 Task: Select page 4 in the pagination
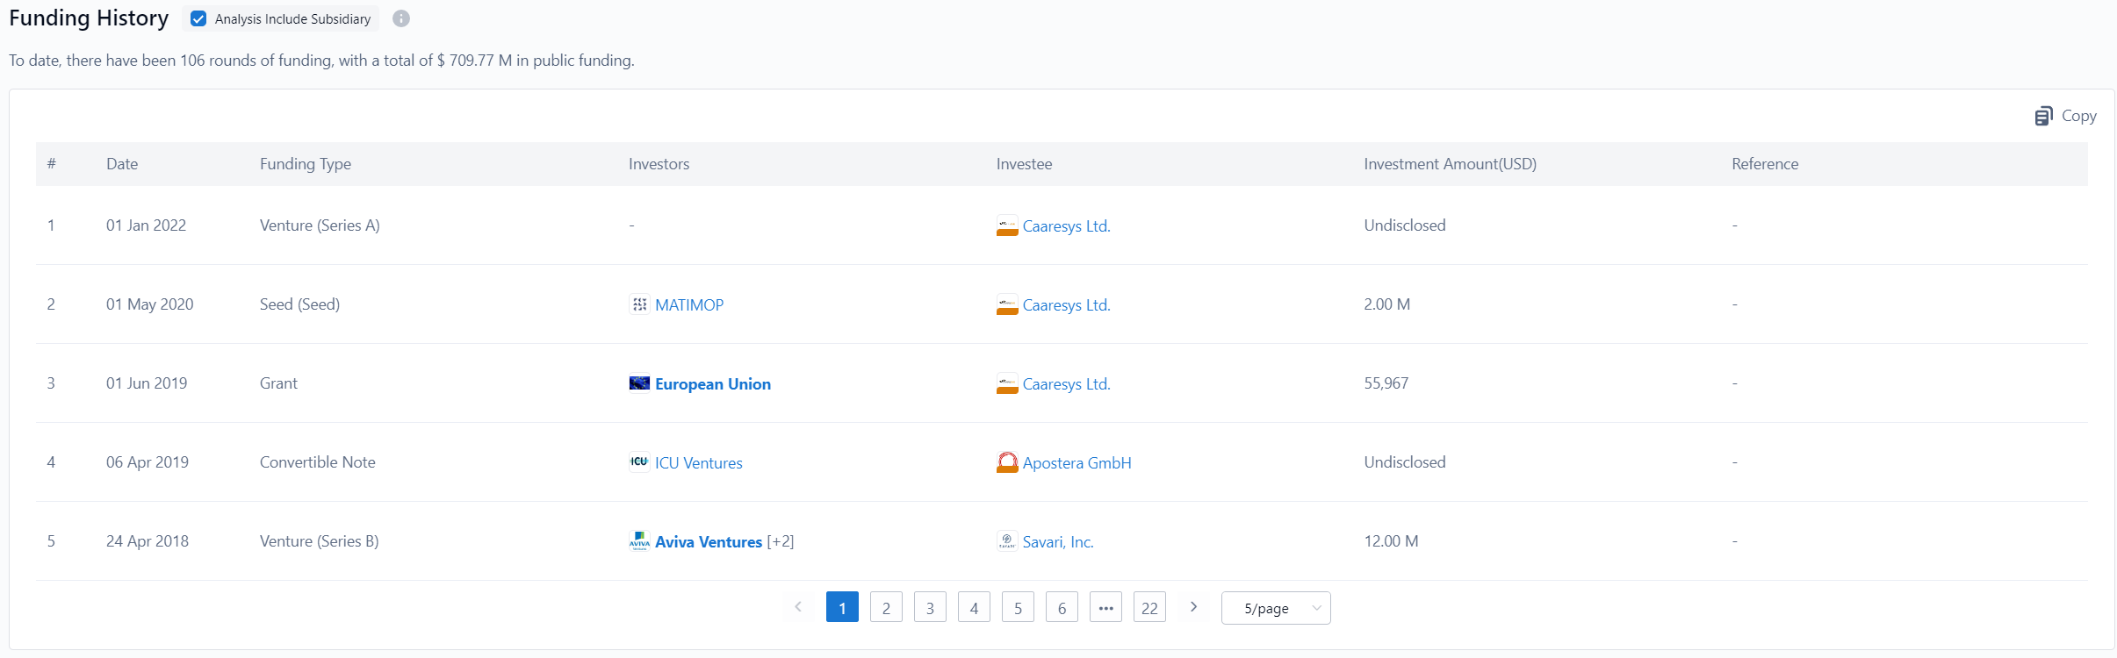974,607
